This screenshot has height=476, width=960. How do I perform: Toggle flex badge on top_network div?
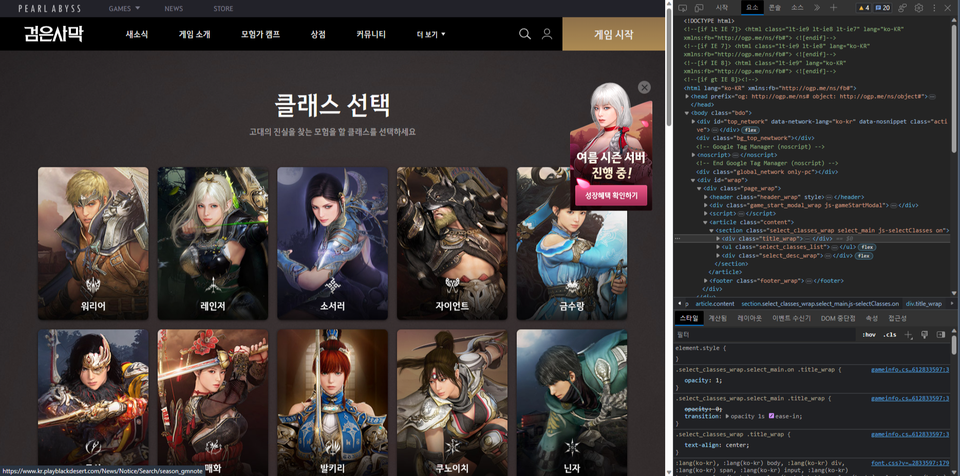click(750, 130)
